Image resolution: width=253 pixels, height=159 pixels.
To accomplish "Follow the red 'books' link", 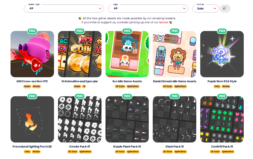I will 163,22.
